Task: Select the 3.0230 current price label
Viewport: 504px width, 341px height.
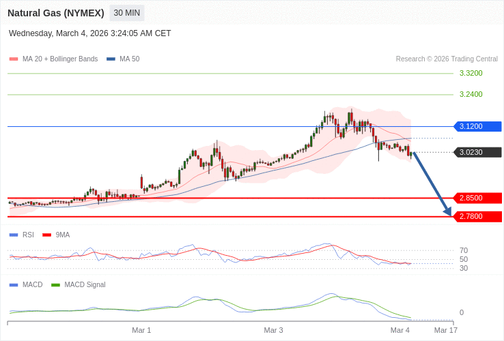Action: (x=477, y=152)
